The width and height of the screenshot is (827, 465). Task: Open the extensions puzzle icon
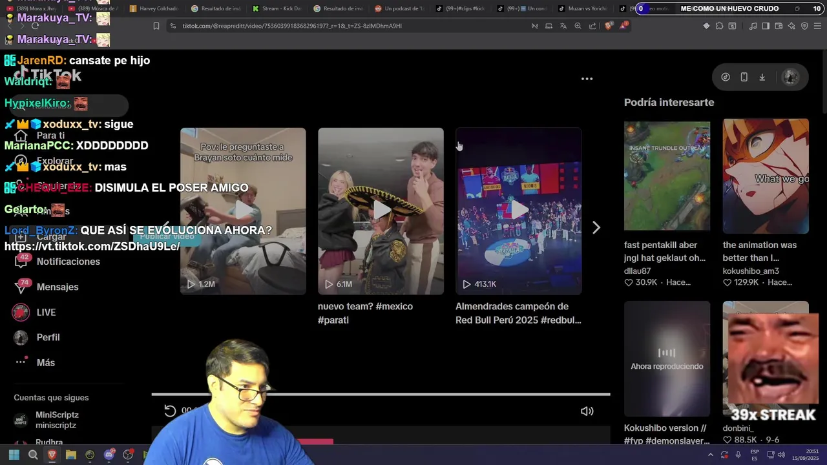pyautogui.click(x=719, y=26)
